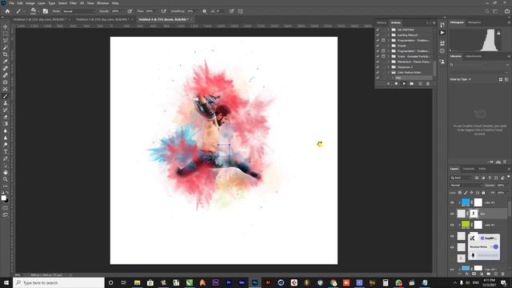
Task: Switch Libraries to list view
Action: (506, 79)
